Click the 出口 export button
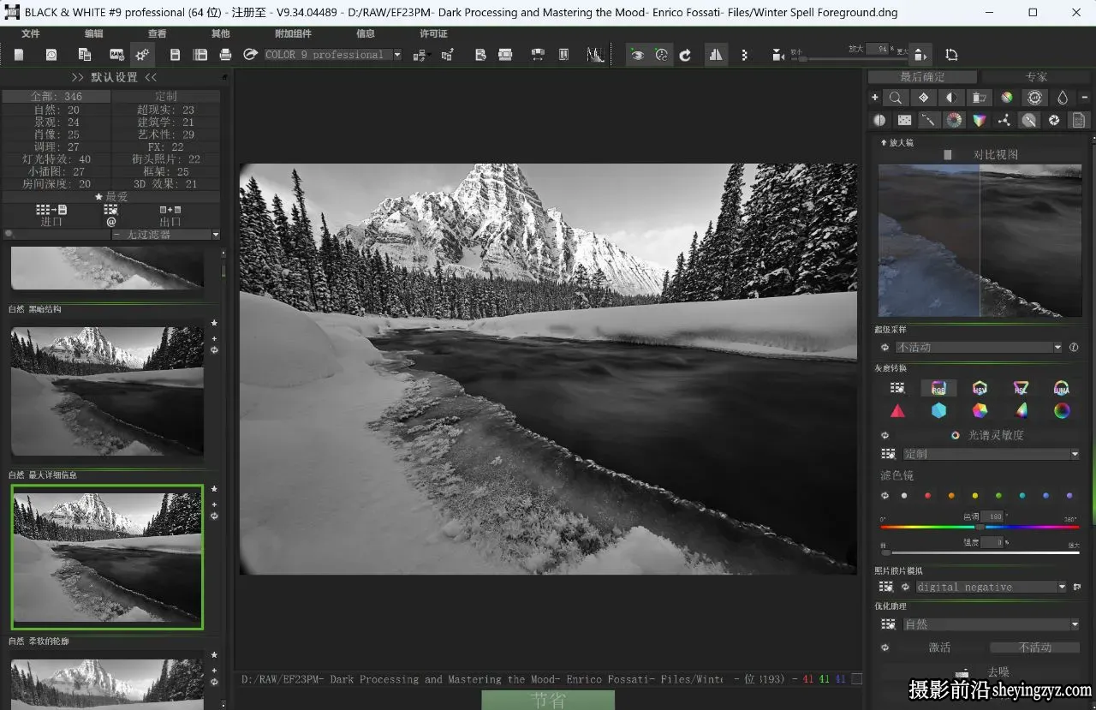1096x710 pixels. (170, 215)
